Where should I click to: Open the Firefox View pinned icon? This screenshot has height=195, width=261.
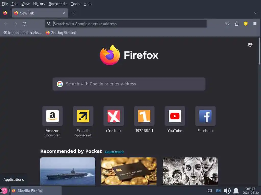pyautogui.click(x=5, y=13)
